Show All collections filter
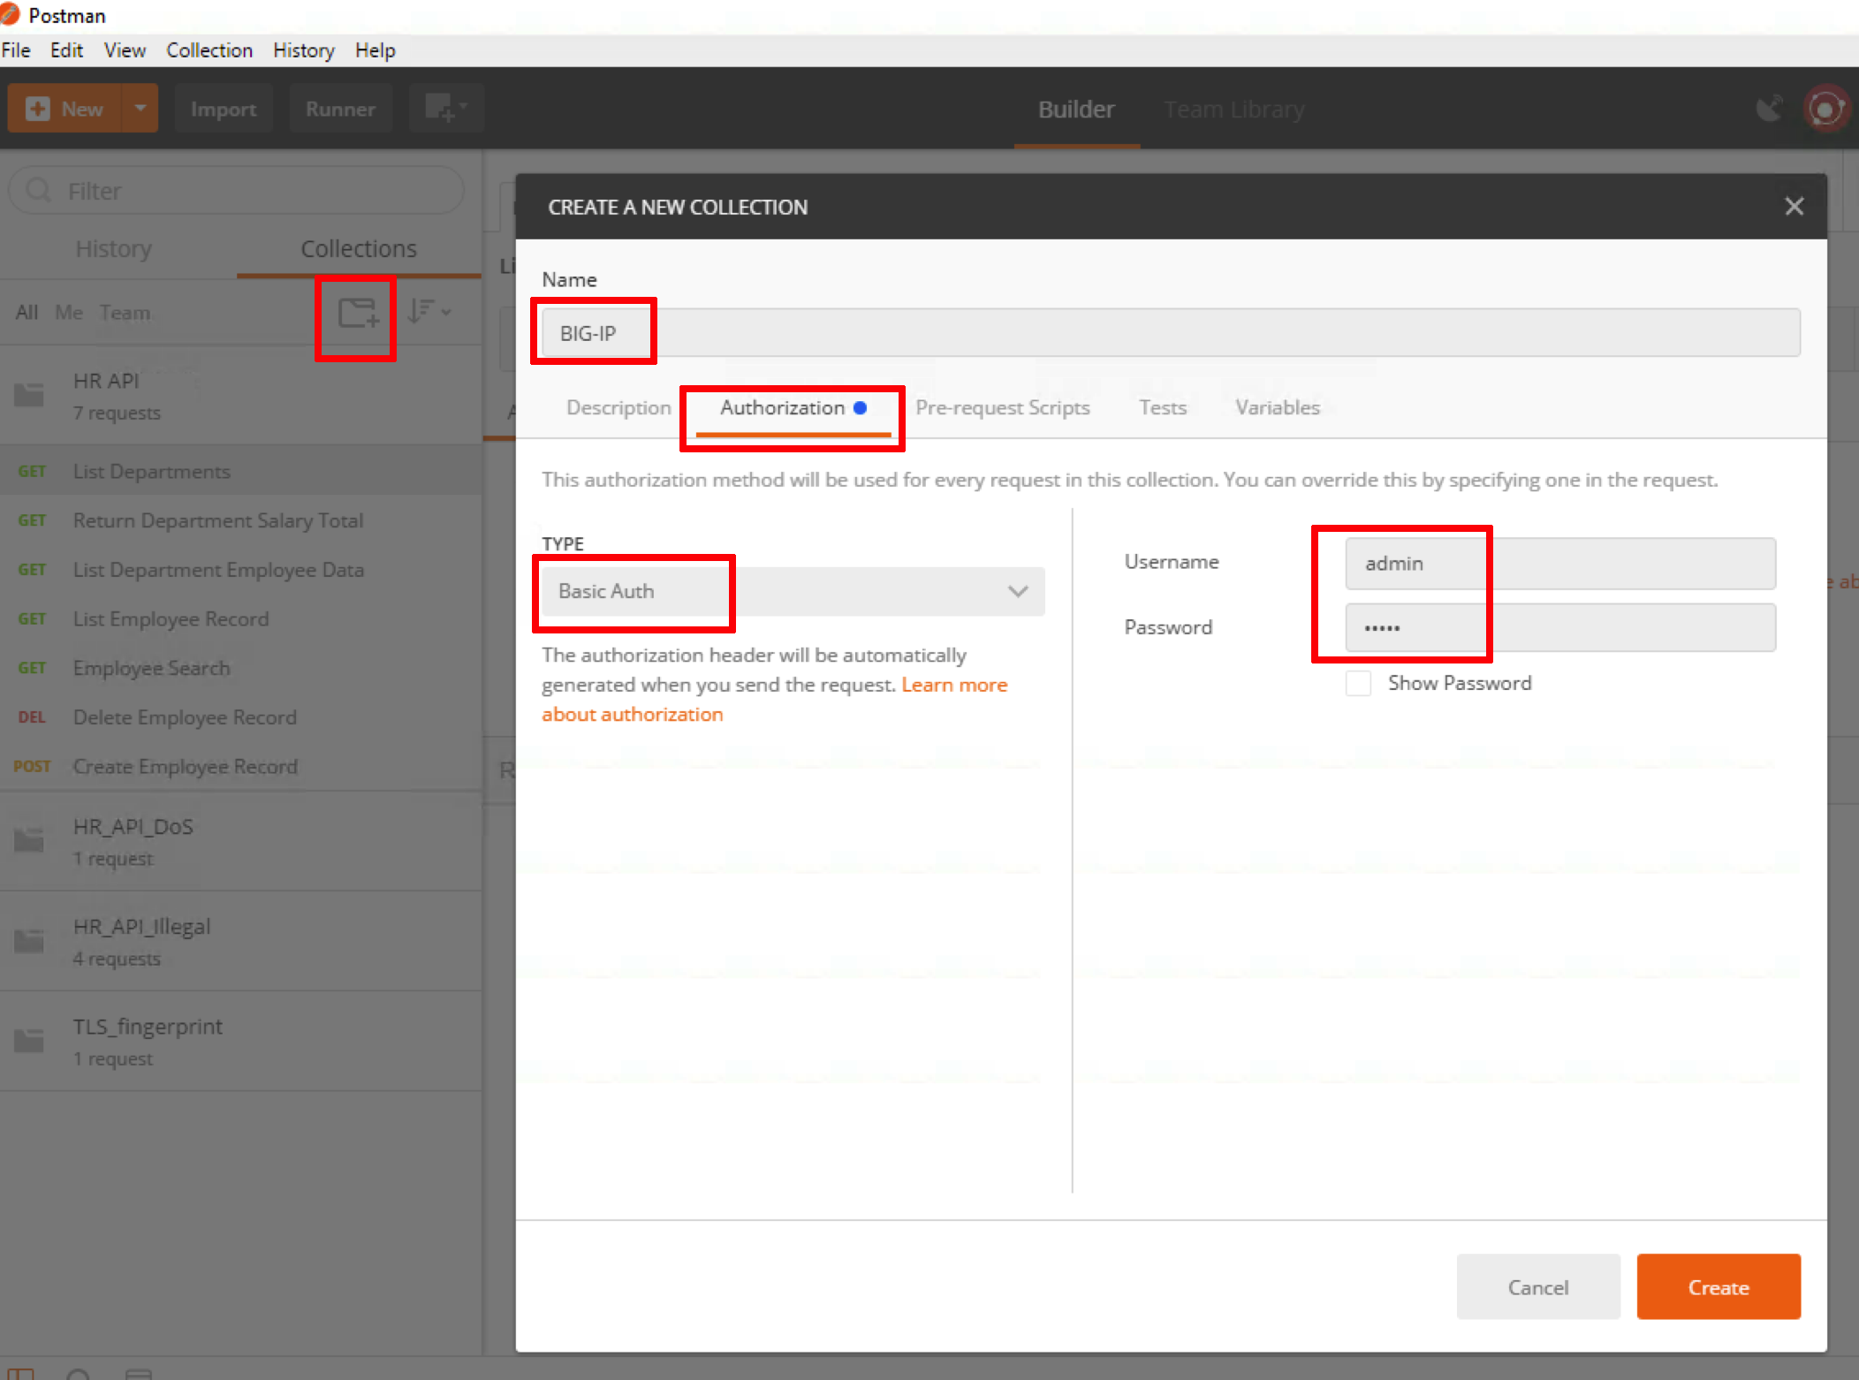 pyautogui.click(x=27, y=312)
